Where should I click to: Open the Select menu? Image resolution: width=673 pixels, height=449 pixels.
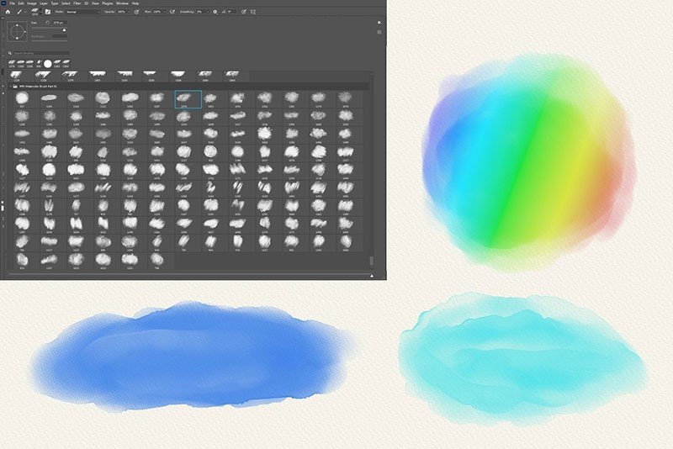coord(66,3)
